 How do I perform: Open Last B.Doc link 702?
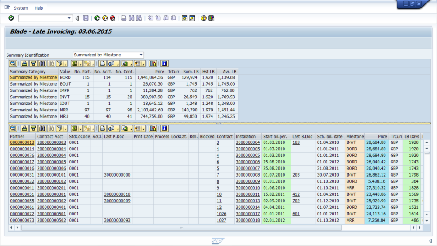tap(296, 201)
